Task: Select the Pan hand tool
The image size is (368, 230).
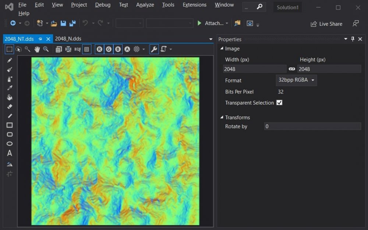Action: [x=37, y=49]
